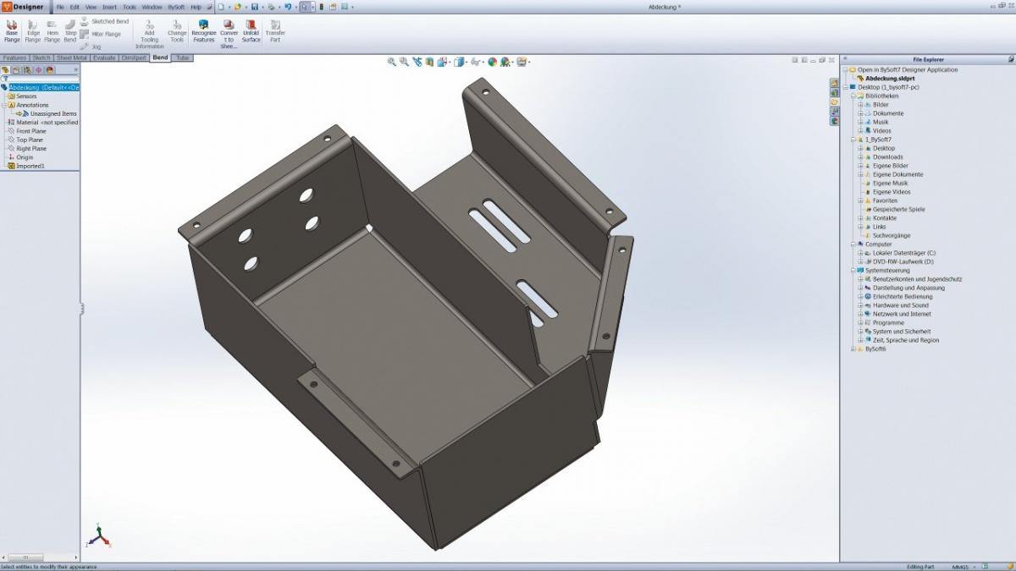The width and height of the screenshot is (1016, 571).
Task: Click the Transfer Part icon
Action: pyautogui.click(x=275, y=30)
